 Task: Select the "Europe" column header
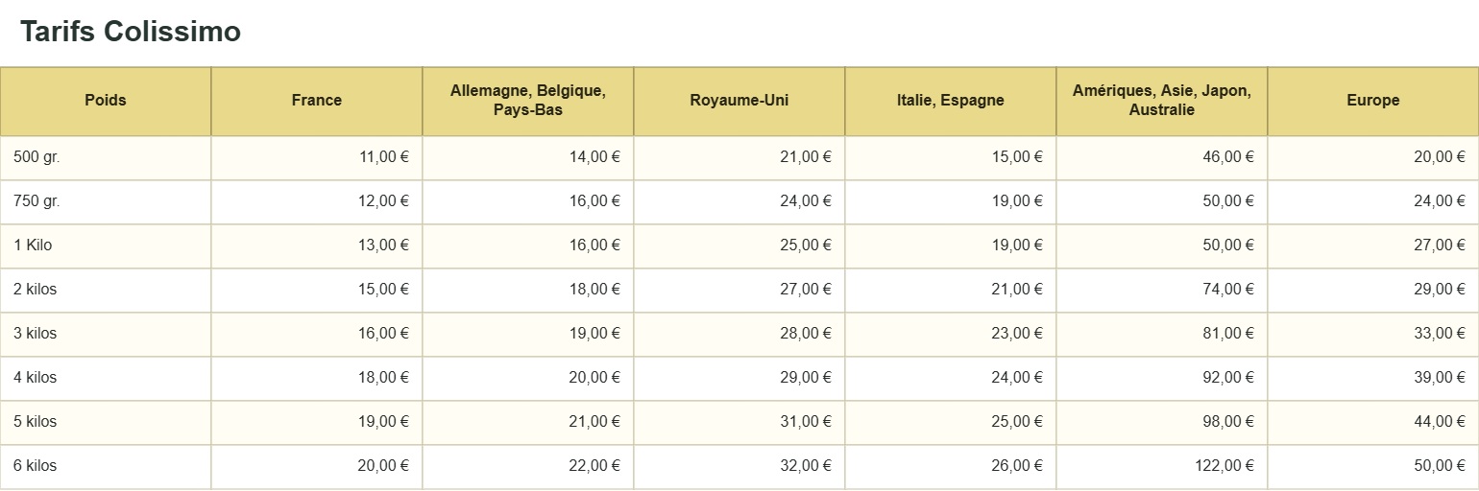coord(1373,101)
